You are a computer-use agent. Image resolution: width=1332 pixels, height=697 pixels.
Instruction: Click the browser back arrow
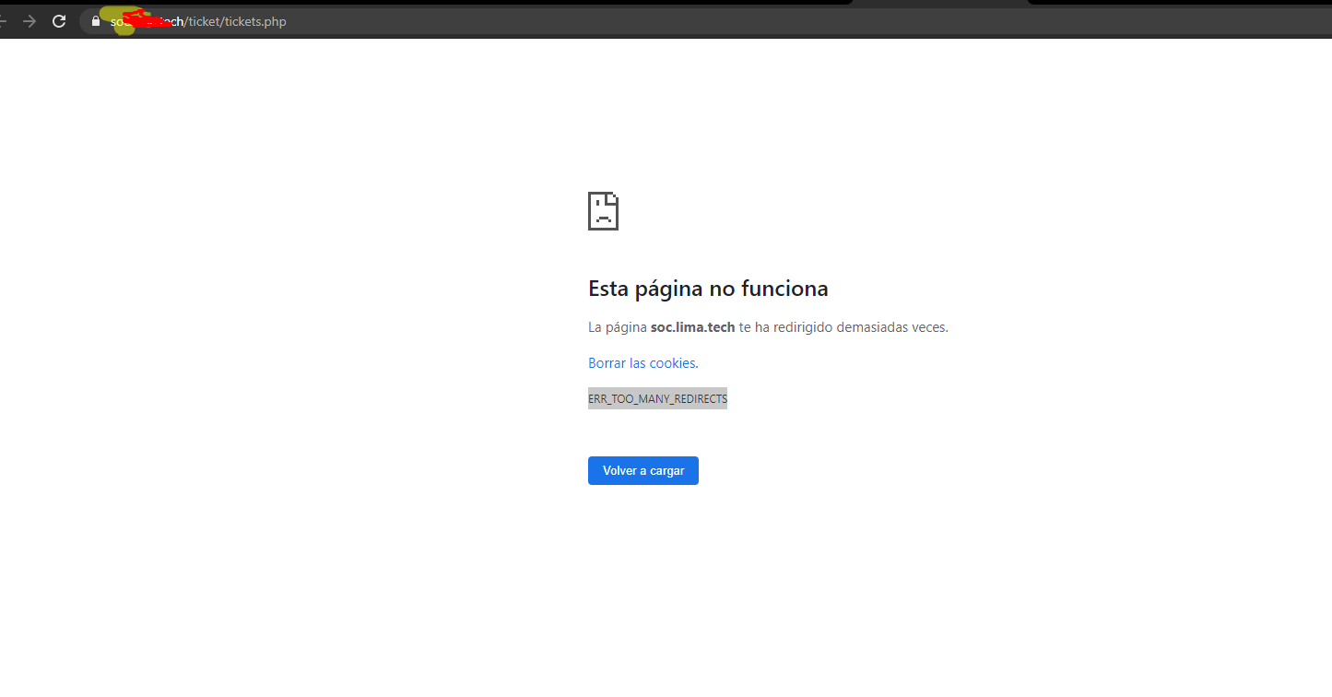pyautogui.click(x=4, y=21)
